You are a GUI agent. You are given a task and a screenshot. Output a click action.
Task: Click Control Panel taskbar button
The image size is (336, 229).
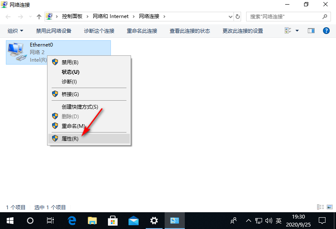coord(175,221)
